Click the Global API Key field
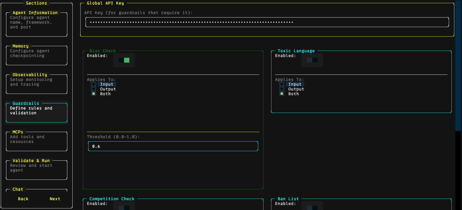462x210 pixels. pos(267,22)
